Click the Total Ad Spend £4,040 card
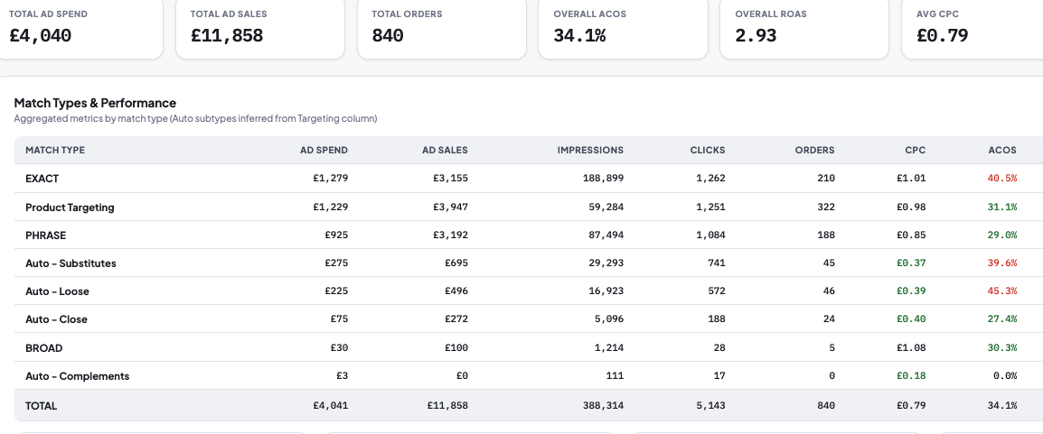 click(79, 29)
